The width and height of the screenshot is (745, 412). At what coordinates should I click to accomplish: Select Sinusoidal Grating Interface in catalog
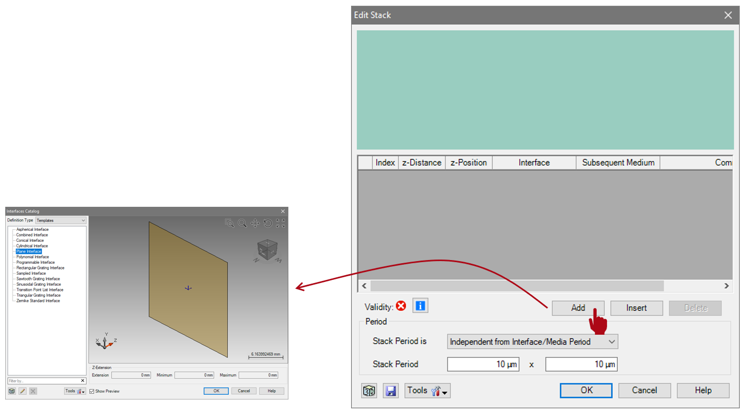click(x=39, y=284)
